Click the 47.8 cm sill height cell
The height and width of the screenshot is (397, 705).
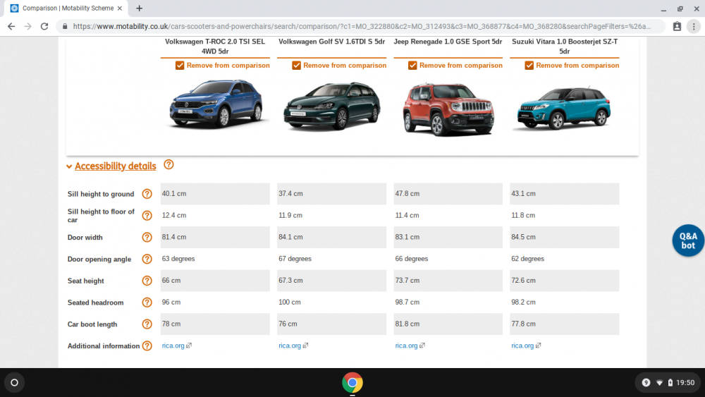[x=448, y=194]
